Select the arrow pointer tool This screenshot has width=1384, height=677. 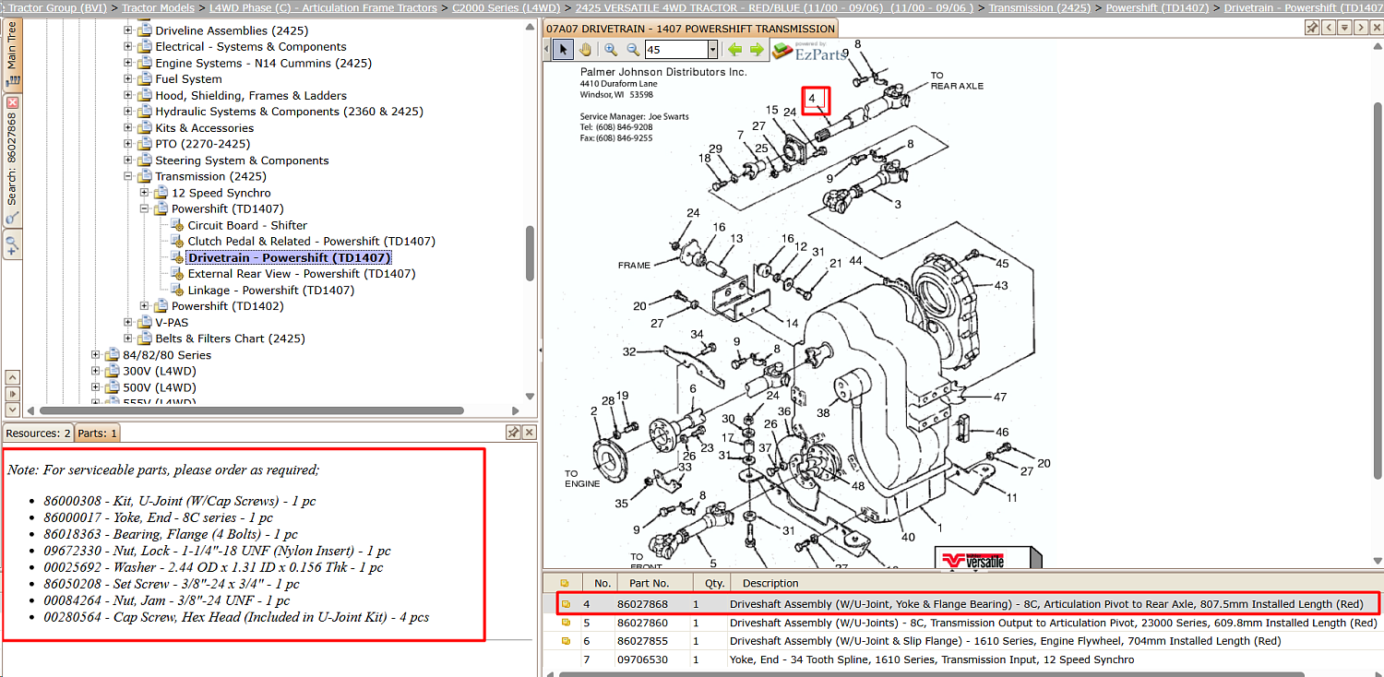click(x=562, y=50)
